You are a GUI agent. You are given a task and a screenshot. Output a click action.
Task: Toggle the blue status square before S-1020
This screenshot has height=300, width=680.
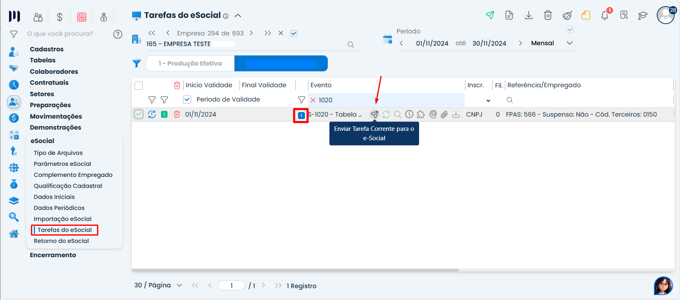coord(301,115)
